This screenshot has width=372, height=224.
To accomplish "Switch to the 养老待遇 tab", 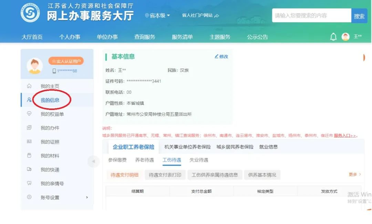I will pos(144,160).
